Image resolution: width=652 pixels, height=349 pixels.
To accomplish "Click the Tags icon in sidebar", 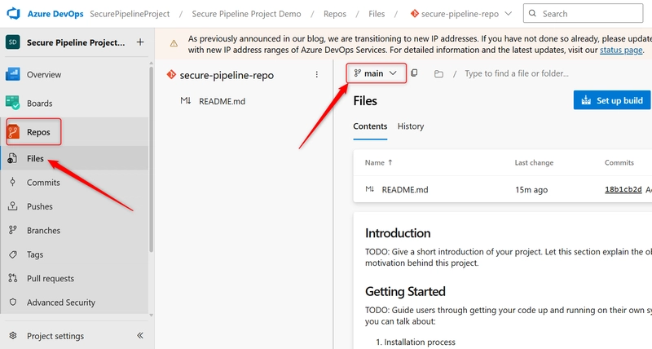I will 13,254.
